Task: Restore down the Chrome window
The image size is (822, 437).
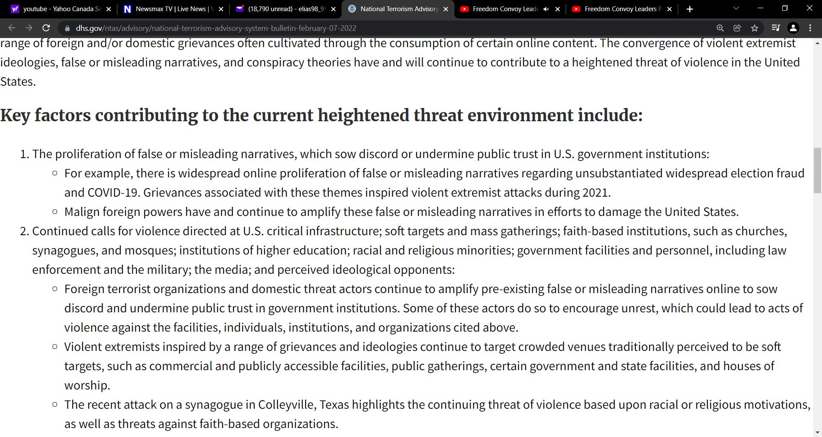Action: [x=785, y=9]
